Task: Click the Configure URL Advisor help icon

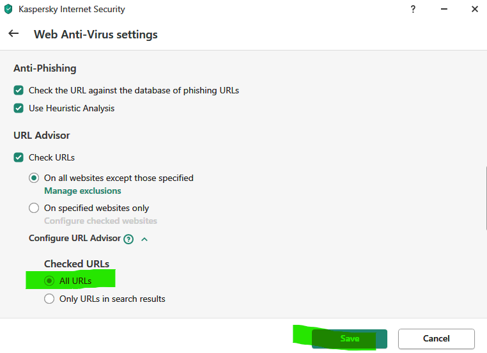Action: pos(128,239)
